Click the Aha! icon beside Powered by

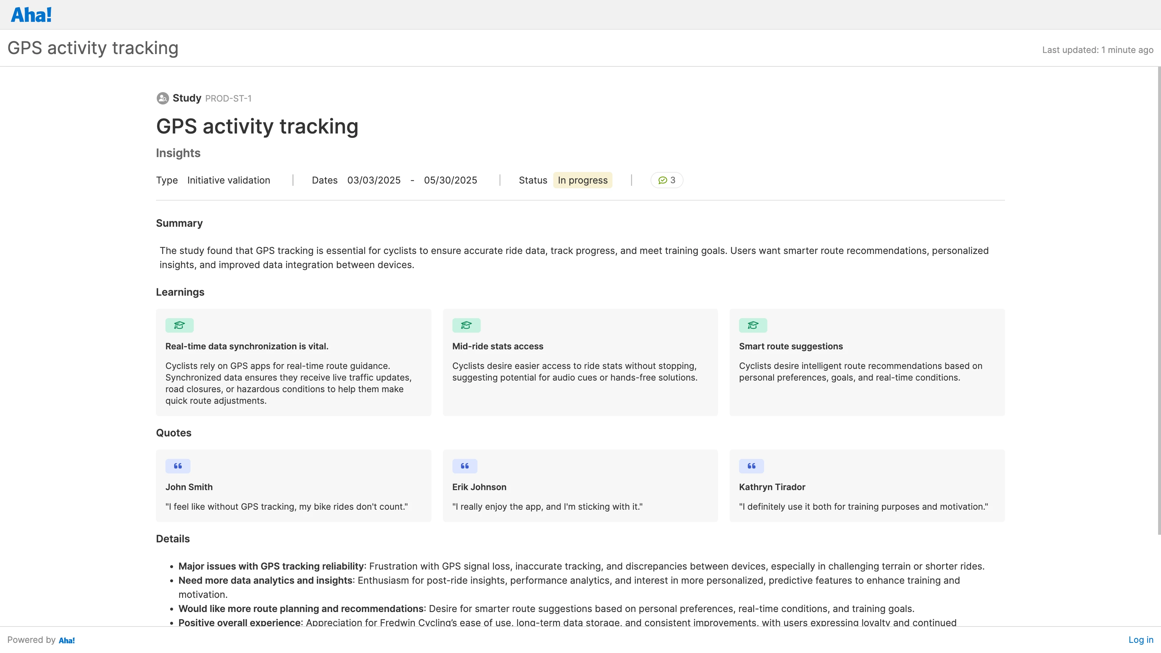pyautogui.click(x=67, y=640)
